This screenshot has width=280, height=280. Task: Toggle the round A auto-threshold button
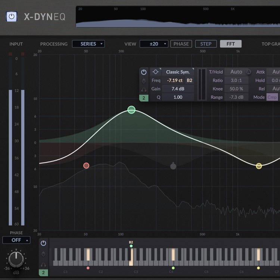click(249, 72)
